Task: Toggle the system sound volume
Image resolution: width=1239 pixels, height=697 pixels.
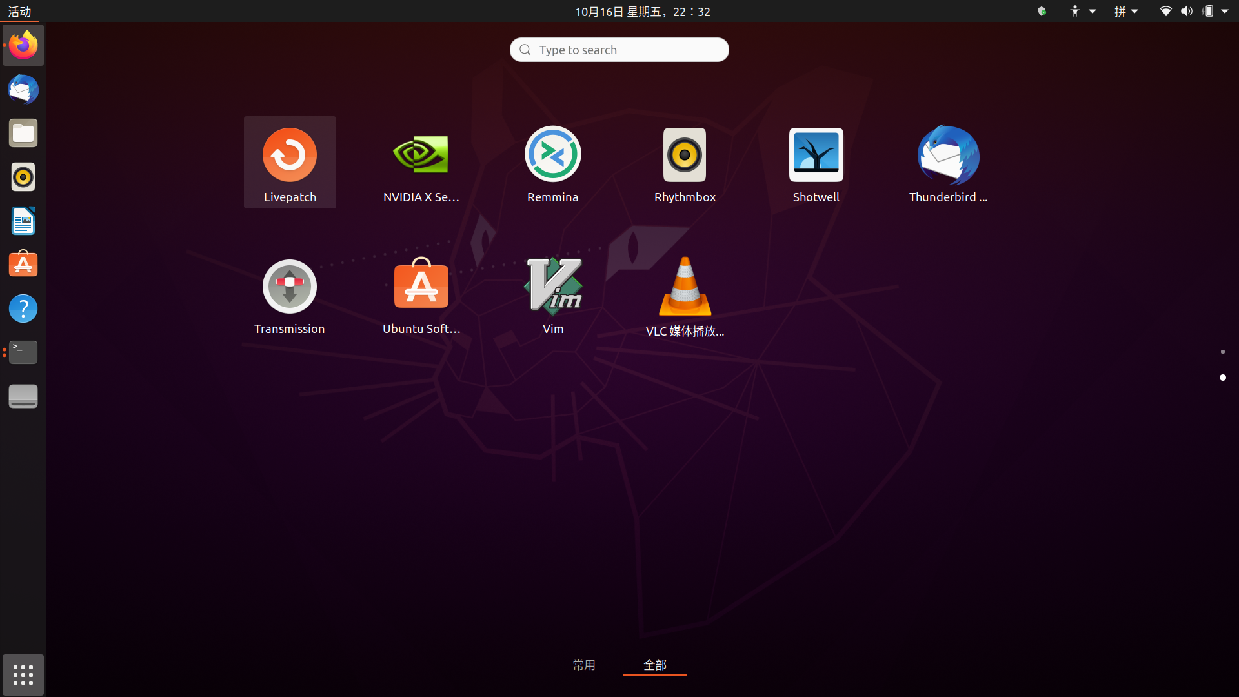Action: 1185,11
